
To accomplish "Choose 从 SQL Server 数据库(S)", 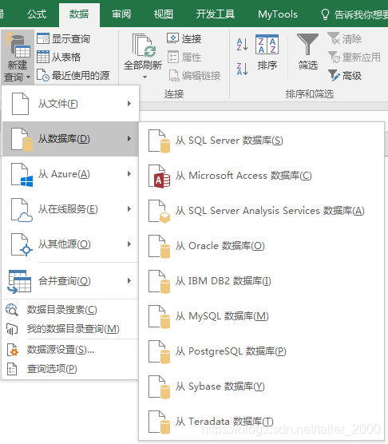I will pos(261,141).
